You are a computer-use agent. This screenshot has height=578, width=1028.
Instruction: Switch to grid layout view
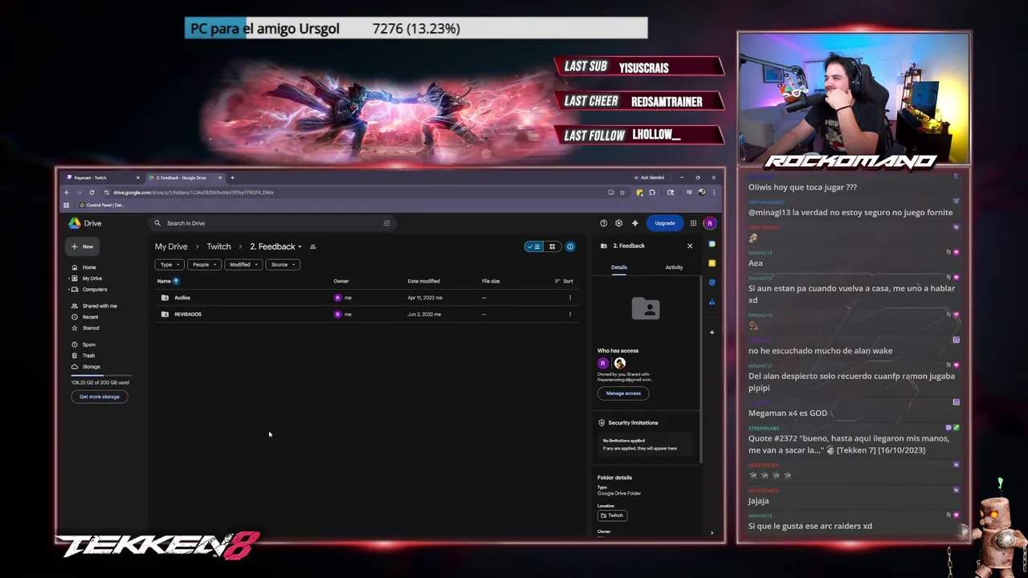552,246
